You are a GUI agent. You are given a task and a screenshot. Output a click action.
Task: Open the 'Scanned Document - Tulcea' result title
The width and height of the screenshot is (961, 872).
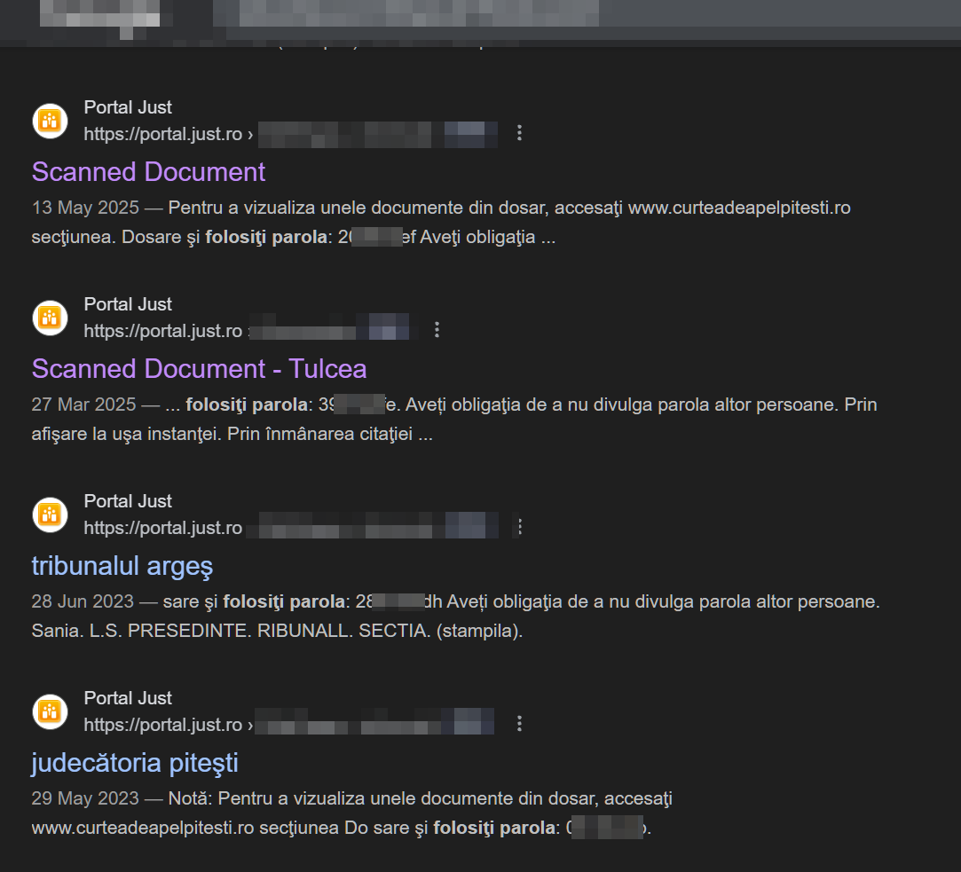point(199,369)
